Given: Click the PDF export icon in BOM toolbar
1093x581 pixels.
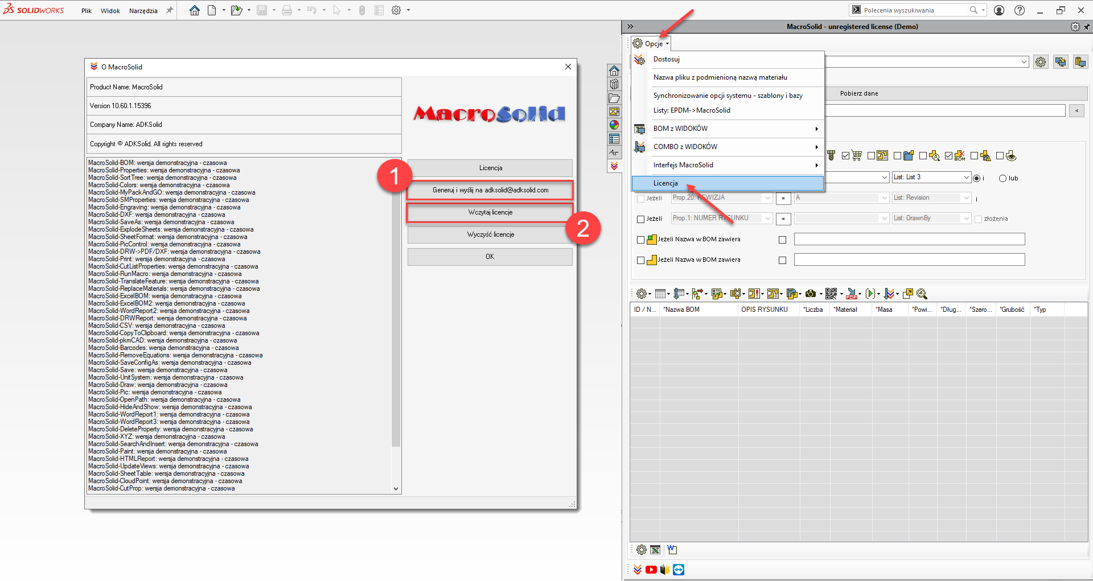Looking at the screenshot, I should tap(852, 294).
